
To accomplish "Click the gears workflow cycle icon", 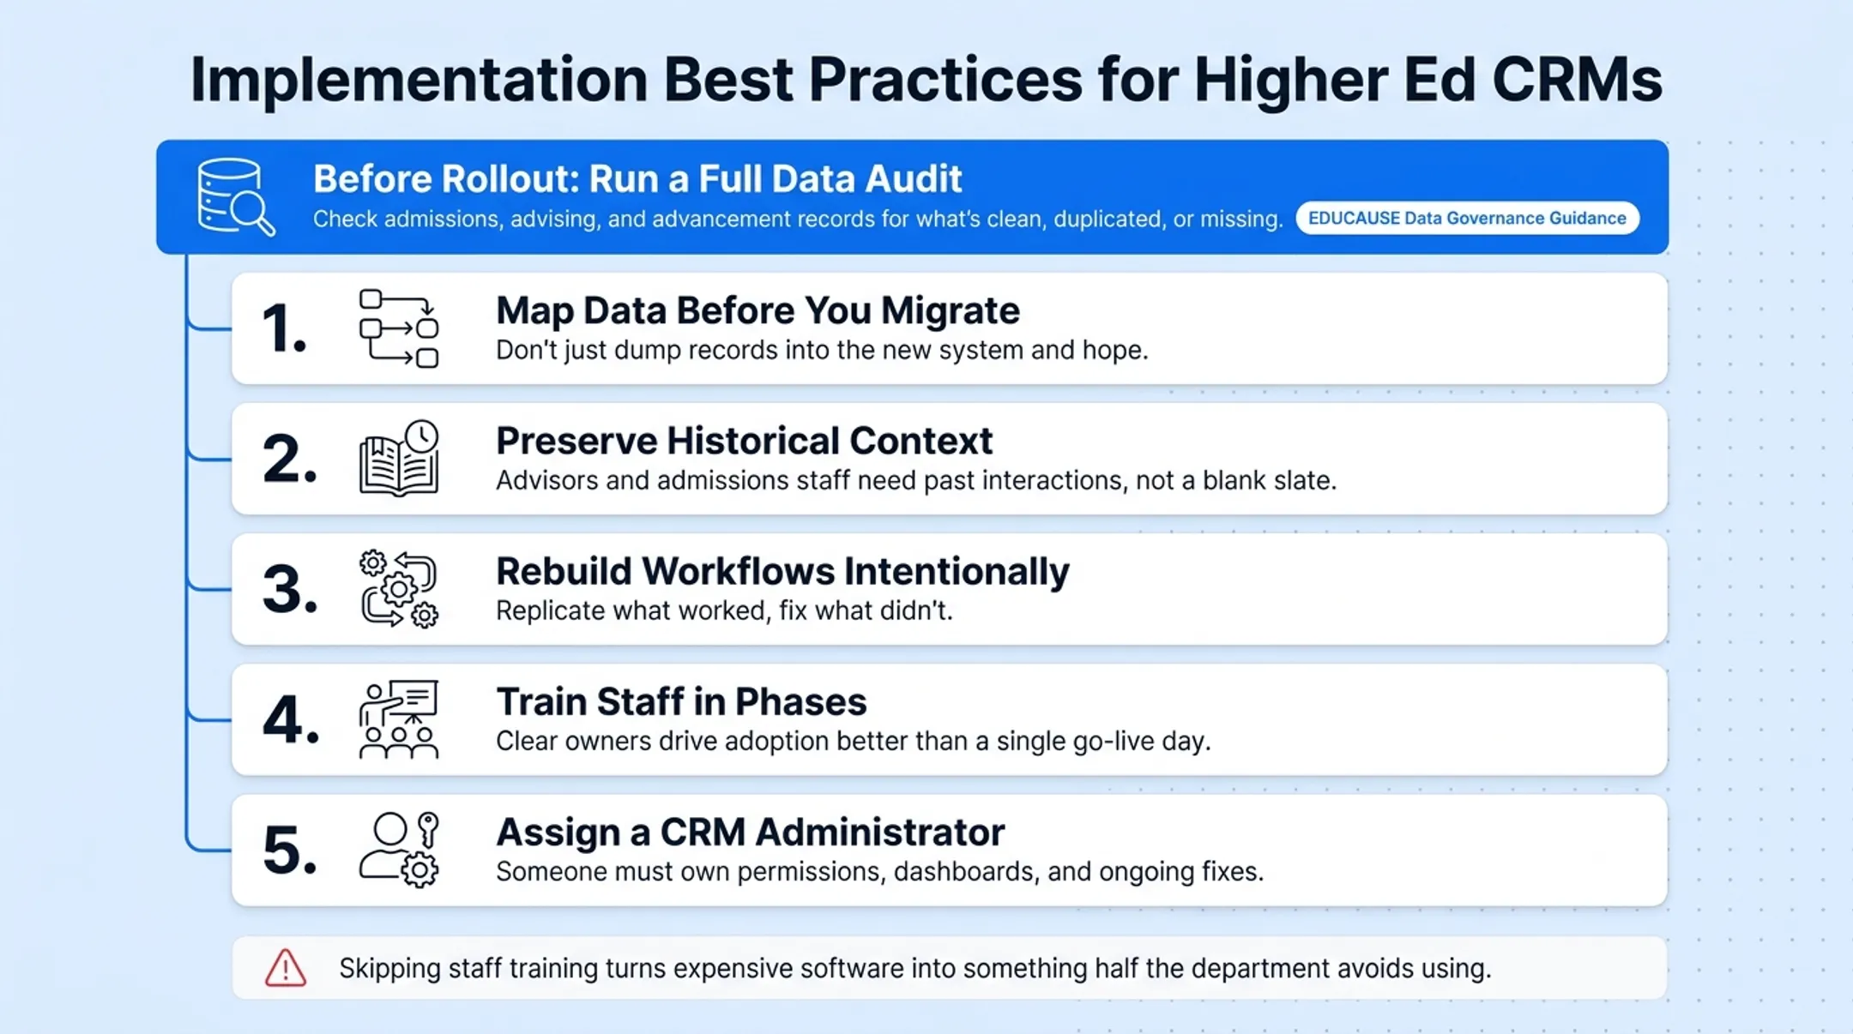I will [x=399, y=589].
